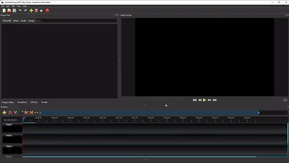The width and height of the screenshot is (289, 163).
Task: Show All project files filter
Action: (7, 21)
